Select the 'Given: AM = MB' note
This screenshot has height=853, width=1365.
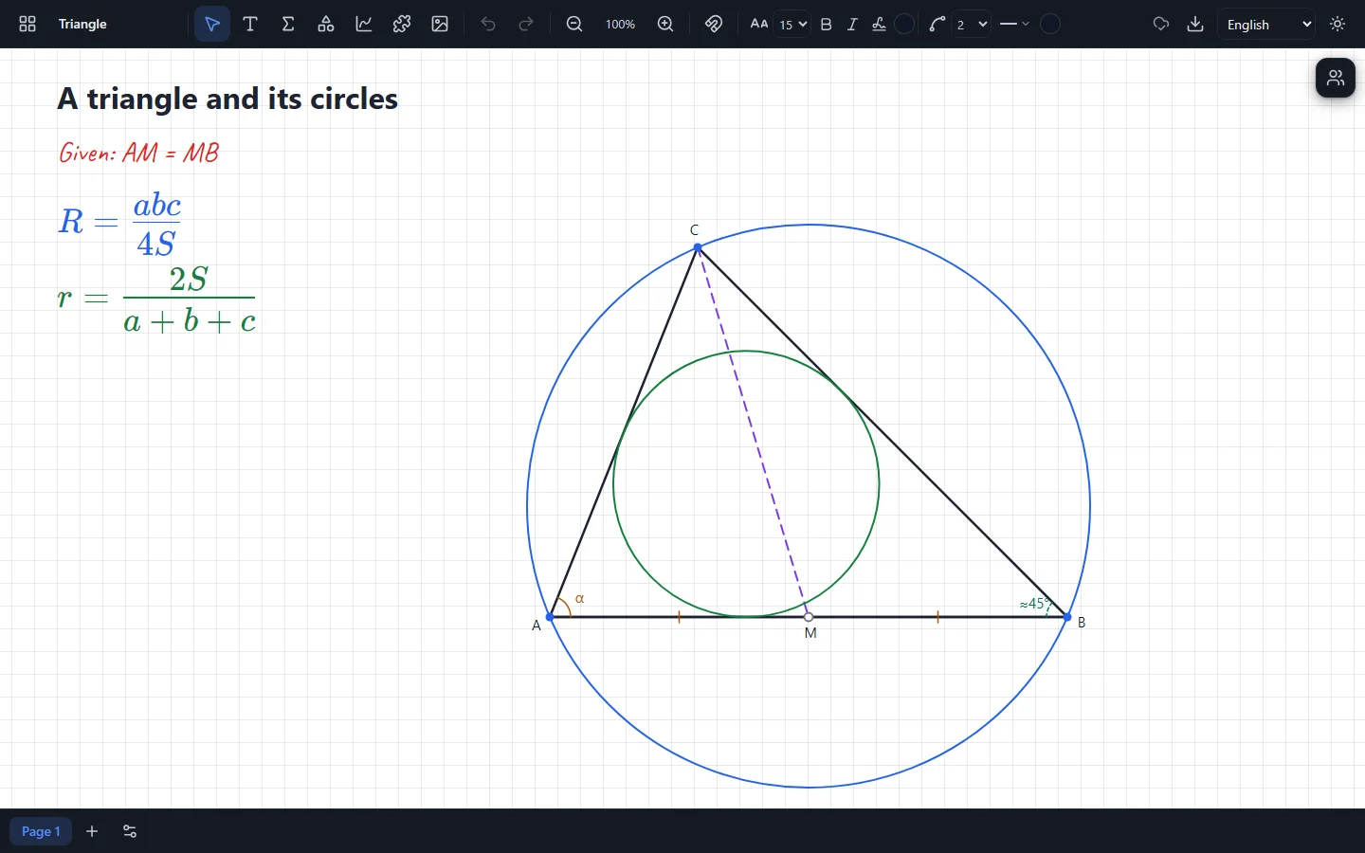pyautogui.click(x=139, y=153)
